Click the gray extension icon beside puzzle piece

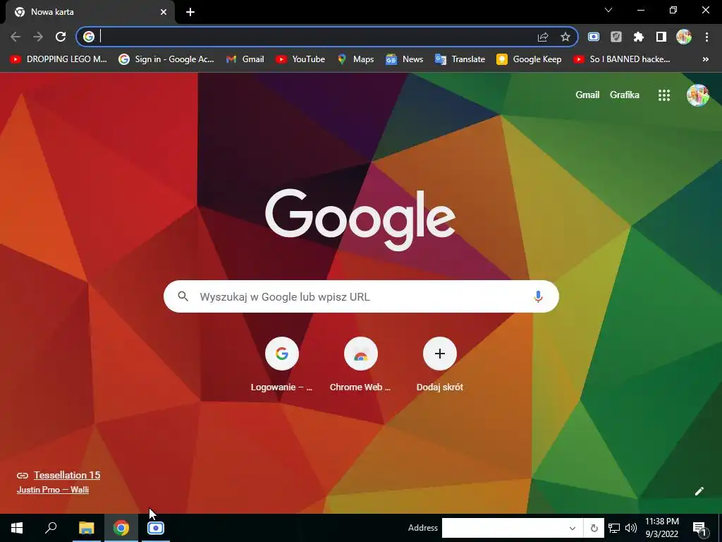pyautogui.click(x=616, y=37)
